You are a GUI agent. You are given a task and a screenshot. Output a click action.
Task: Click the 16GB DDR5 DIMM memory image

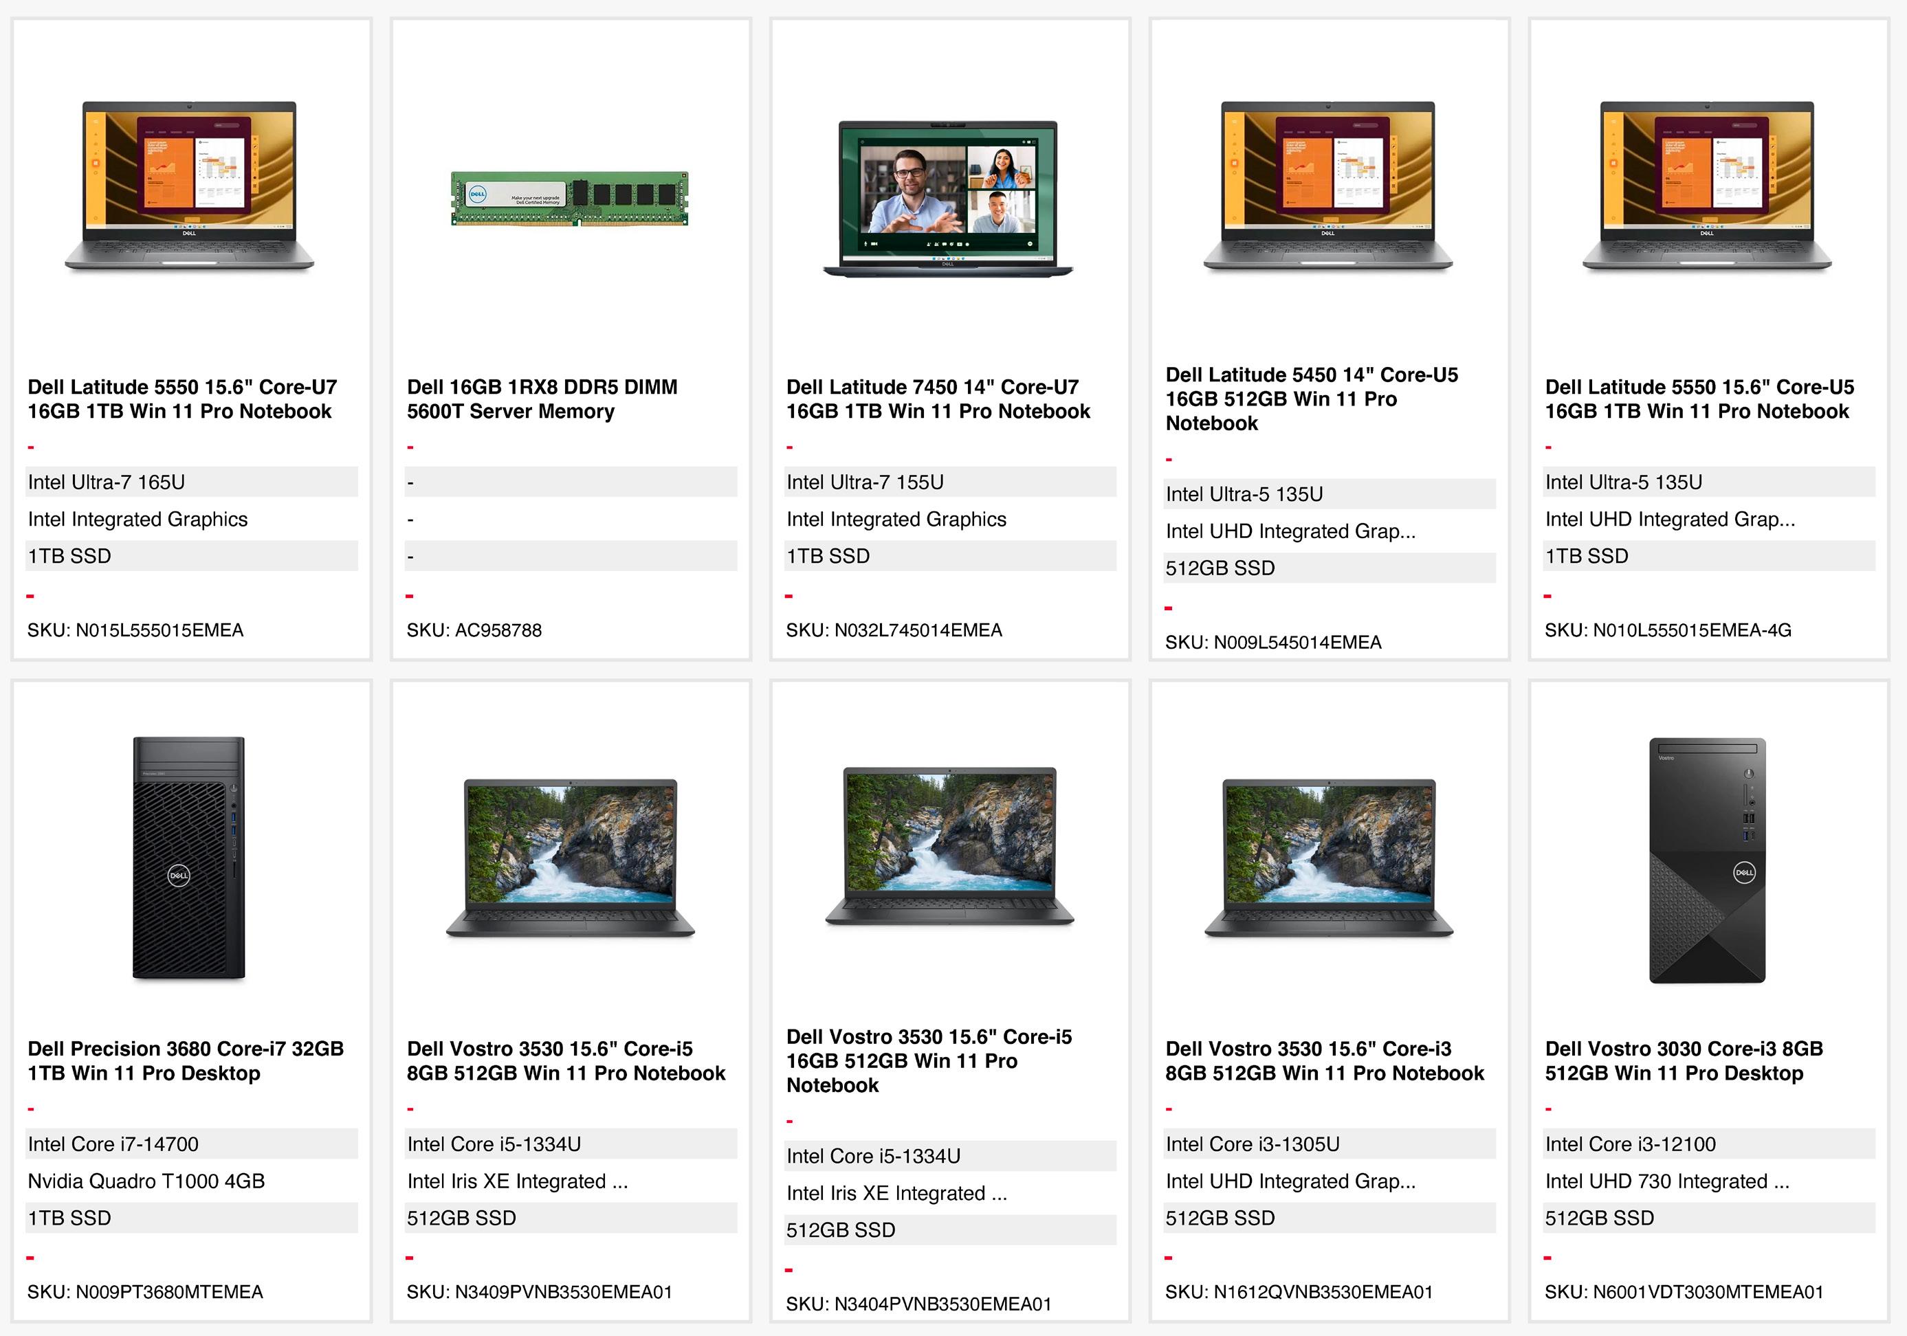point(570,199)
